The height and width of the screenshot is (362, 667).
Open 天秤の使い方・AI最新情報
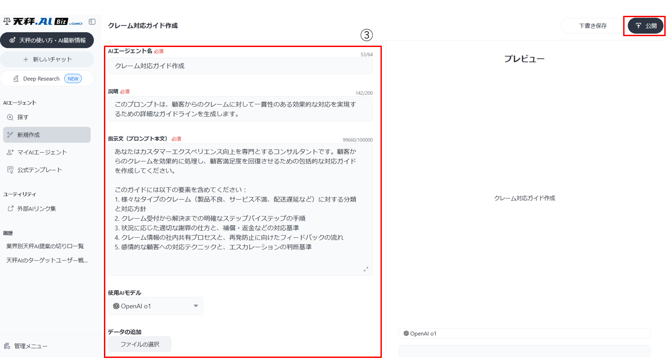(47, 40)
